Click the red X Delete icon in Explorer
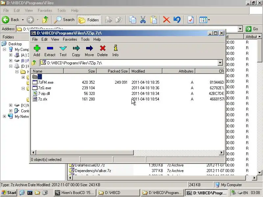This screenshot has height=197, width=263. coord(167,20)
